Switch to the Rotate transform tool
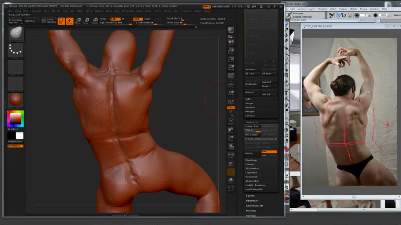Screen dimensions: 401x225 click(94, 21)
